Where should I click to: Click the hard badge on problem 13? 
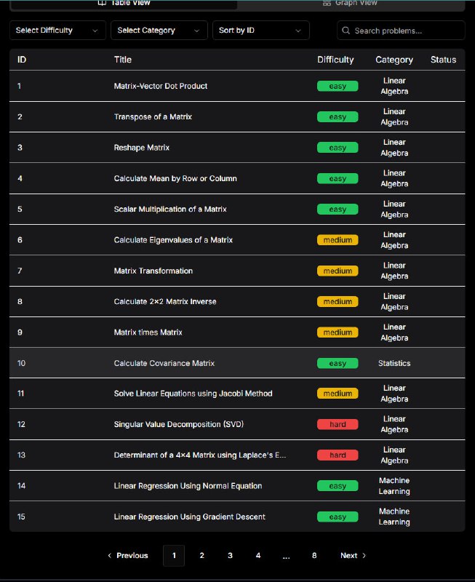click(x=338, y=455)
